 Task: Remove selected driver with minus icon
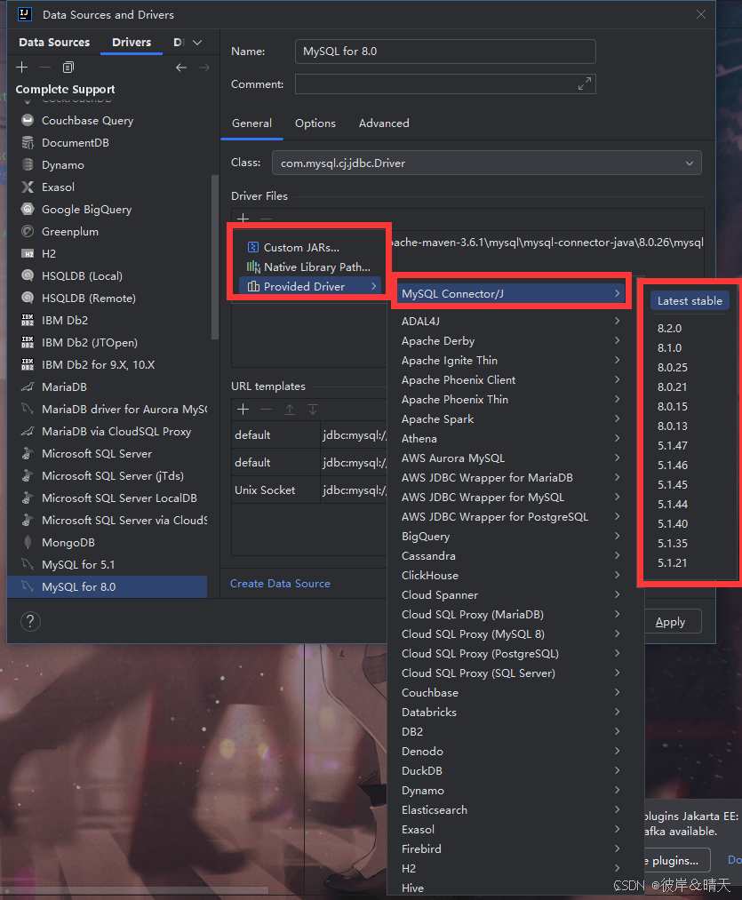point(44,68)
